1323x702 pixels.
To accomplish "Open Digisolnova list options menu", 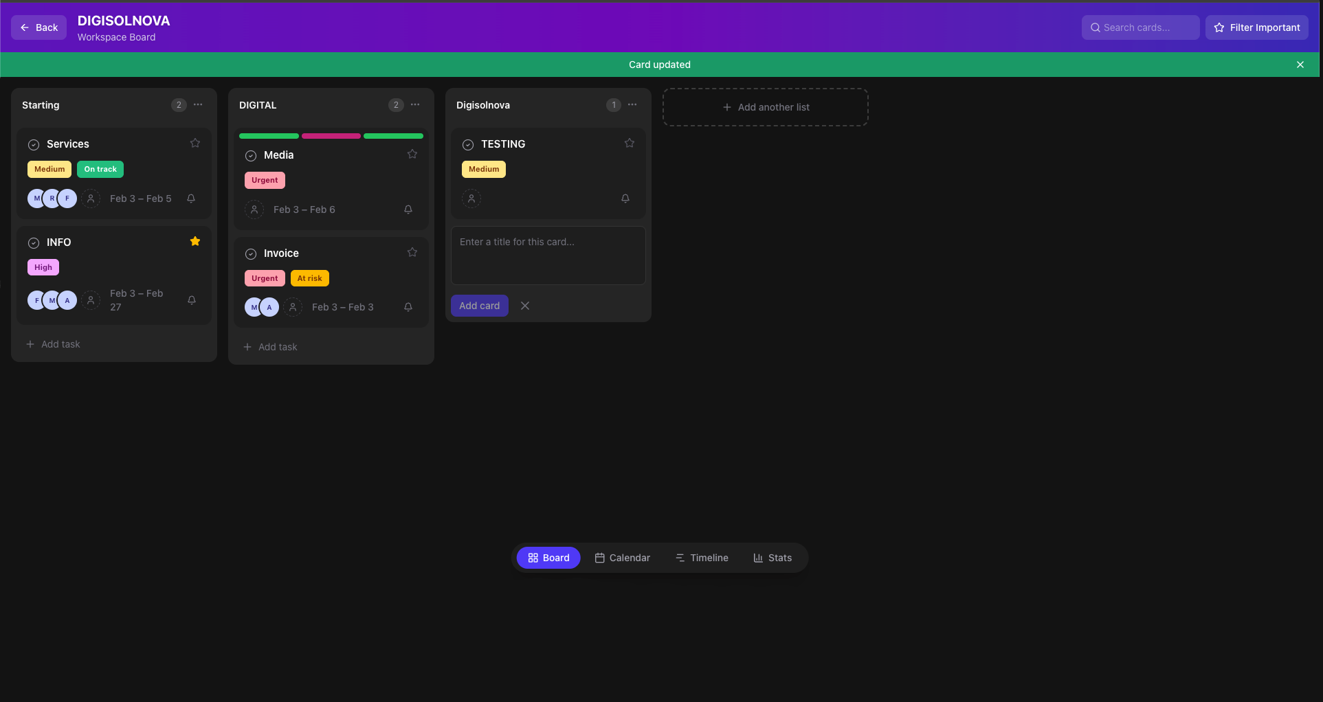I will (632, 104).
